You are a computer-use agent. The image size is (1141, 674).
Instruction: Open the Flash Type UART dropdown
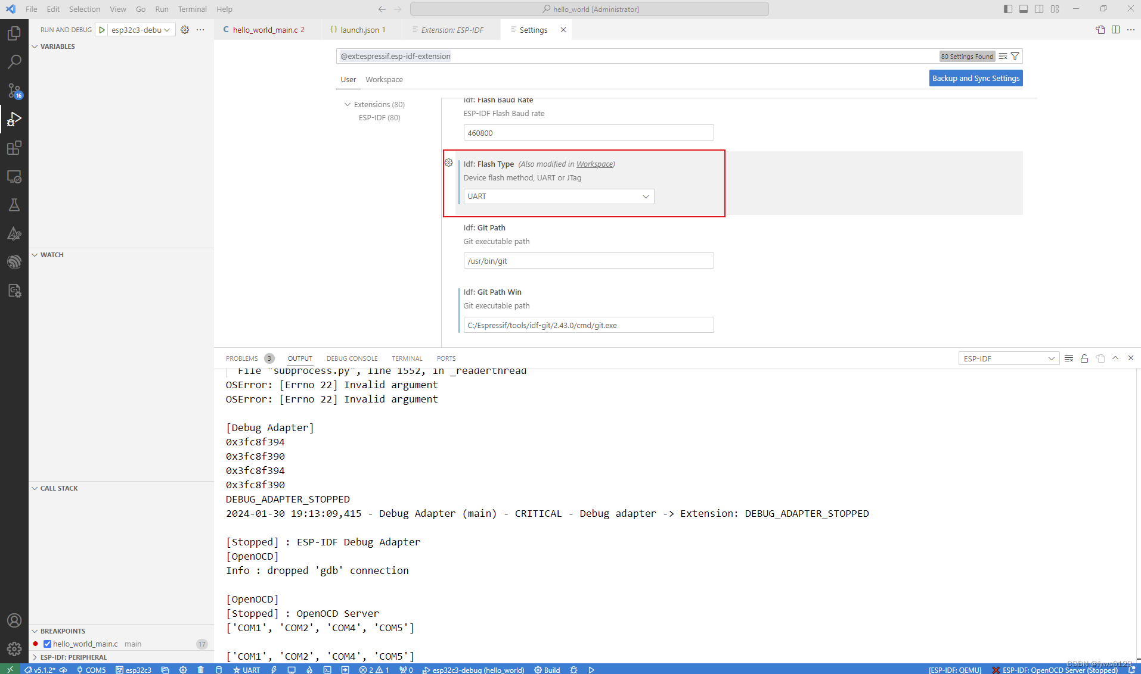(559, 196)
